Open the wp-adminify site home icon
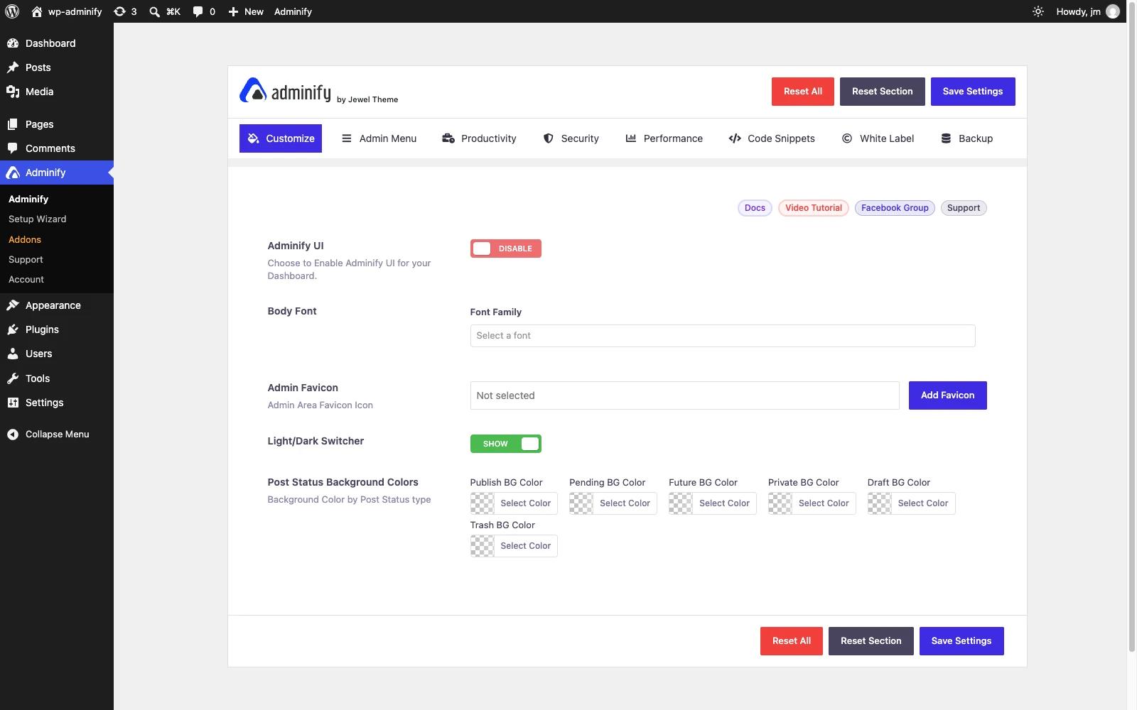Screen dimensions: 1137x710 click(x=37, y=11)
